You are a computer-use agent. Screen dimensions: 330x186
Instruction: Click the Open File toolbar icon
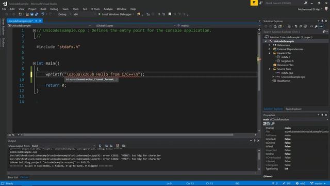[x=27, y=14]
